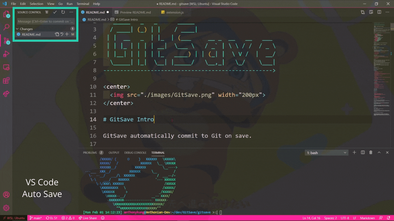
Task: Change indentation via Spaces: 2
Action: pyautogui.click(x=331, y=218)
